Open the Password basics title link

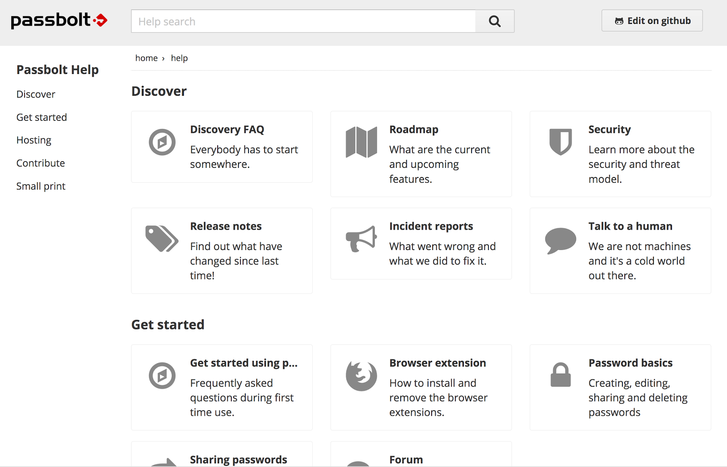631,363
